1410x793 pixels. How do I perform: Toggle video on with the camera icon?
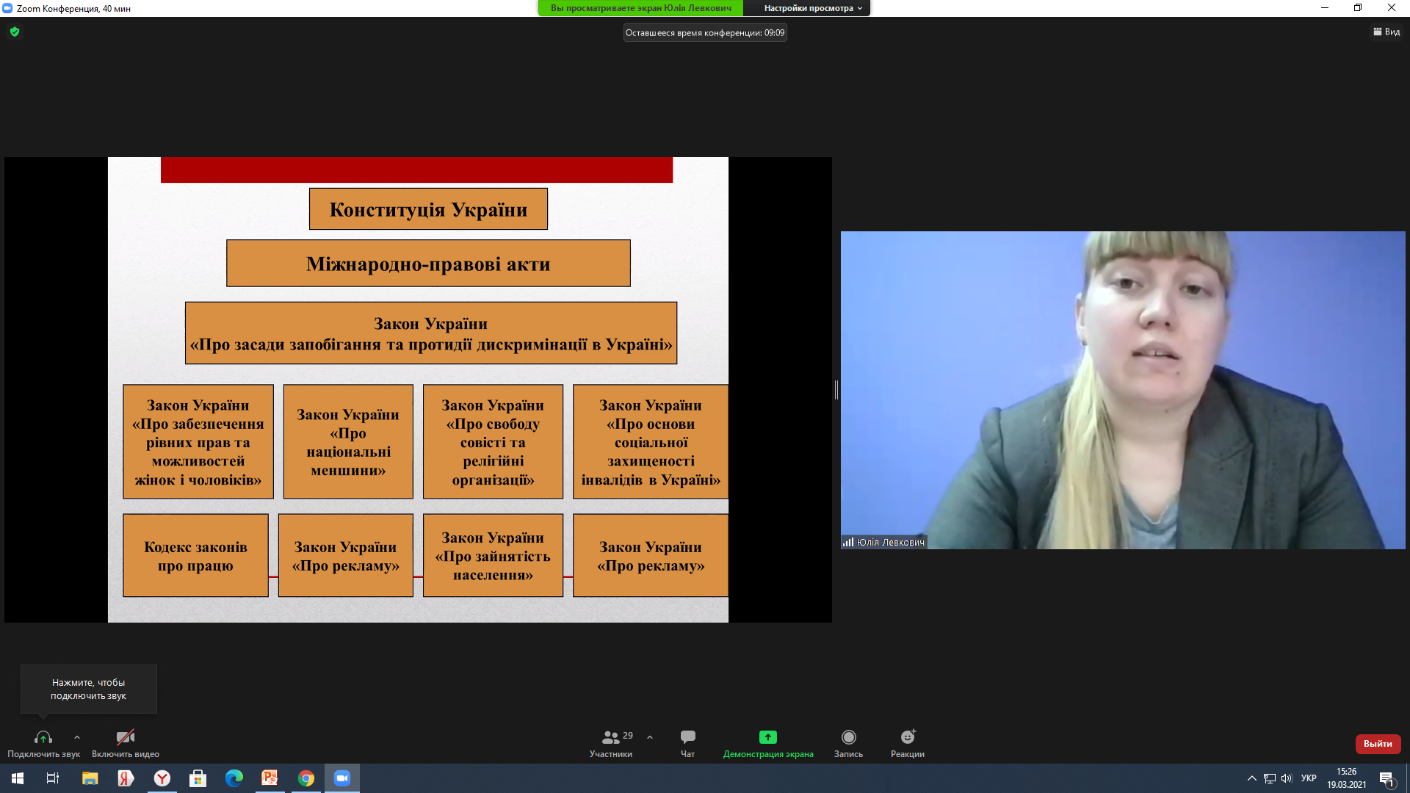tap(126, 737)
